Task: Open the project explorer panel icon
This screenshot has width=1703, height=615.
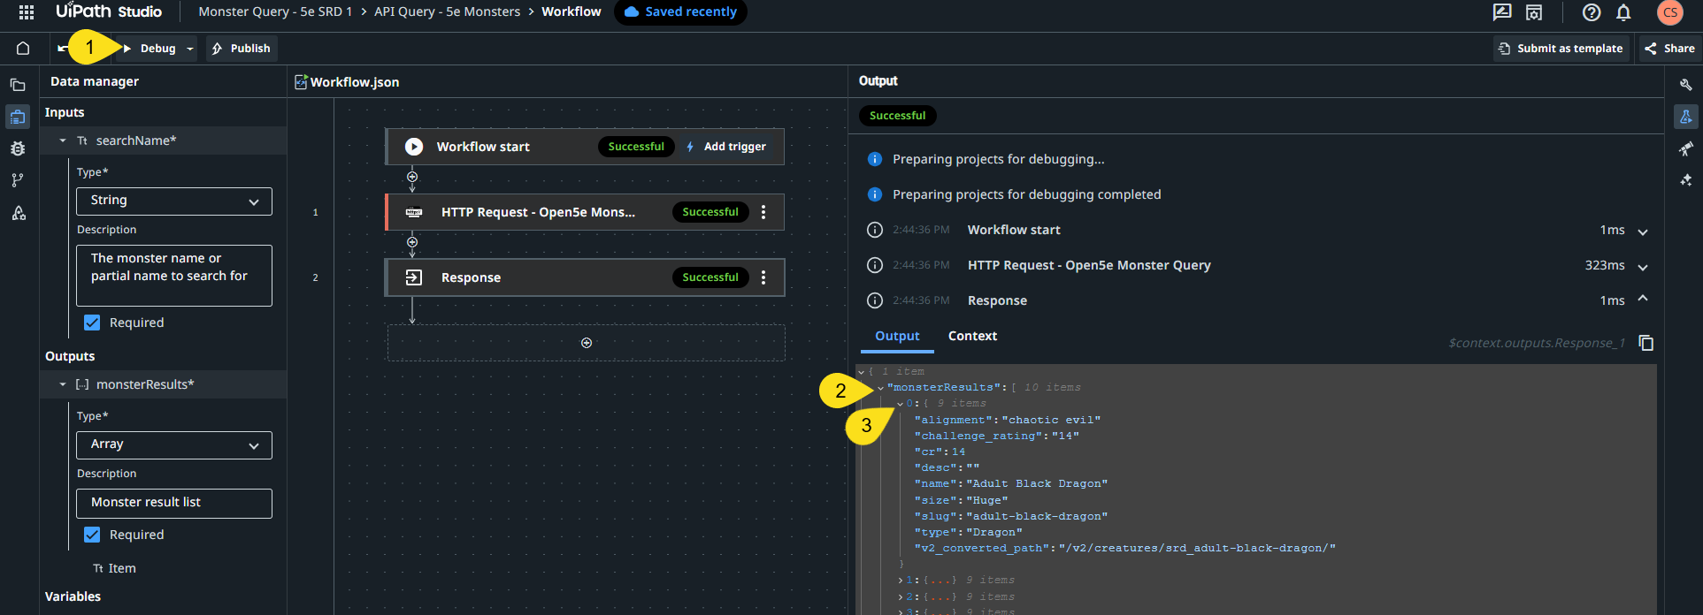Action: click(18, 86)
